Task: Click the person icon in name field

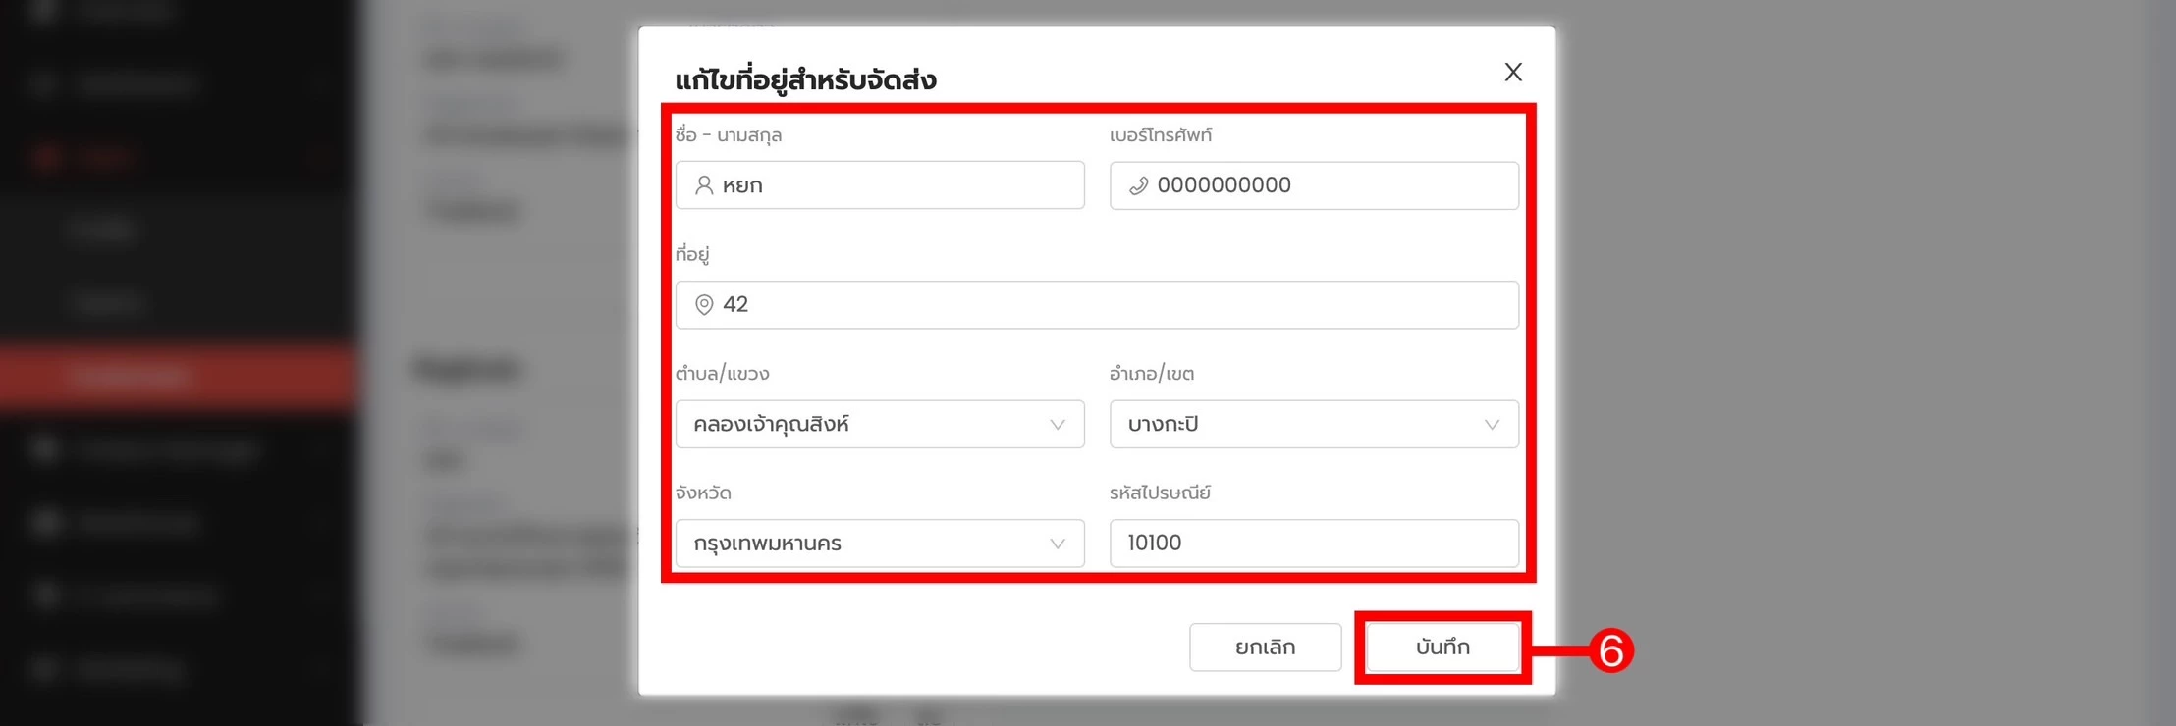Action: click(704, 185)
